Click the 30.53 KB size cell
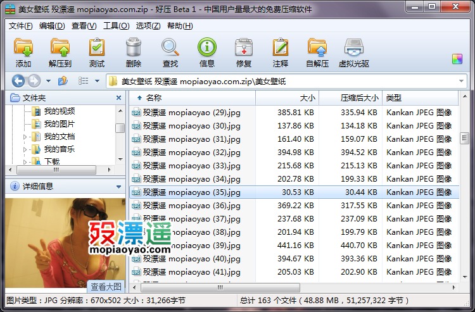This screenshot has height=312, width=475. click(x=298, y=192)
